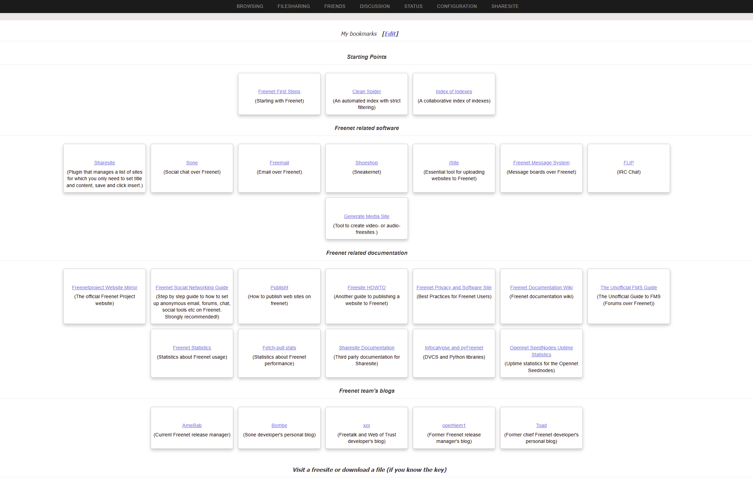Open the Toad blog link
Image resolution: width=753 pixels, height=478 pixels.
pos(541,425)
